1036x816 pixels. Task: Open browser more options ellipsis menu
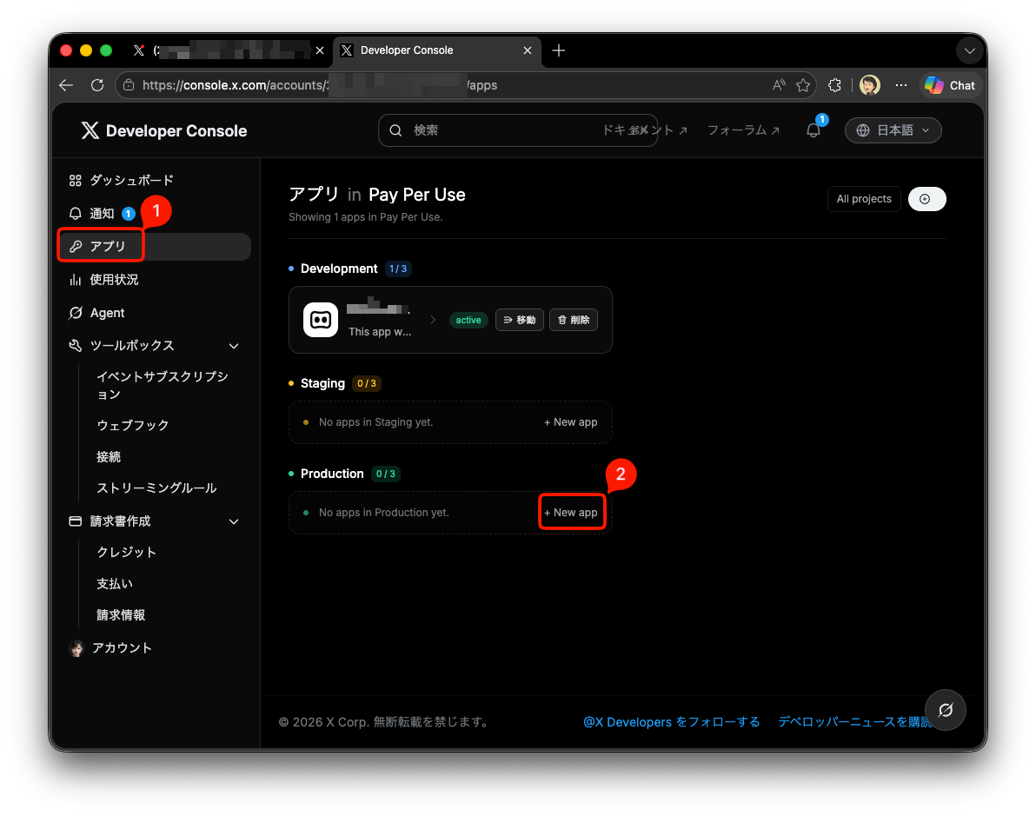point(901,85)
